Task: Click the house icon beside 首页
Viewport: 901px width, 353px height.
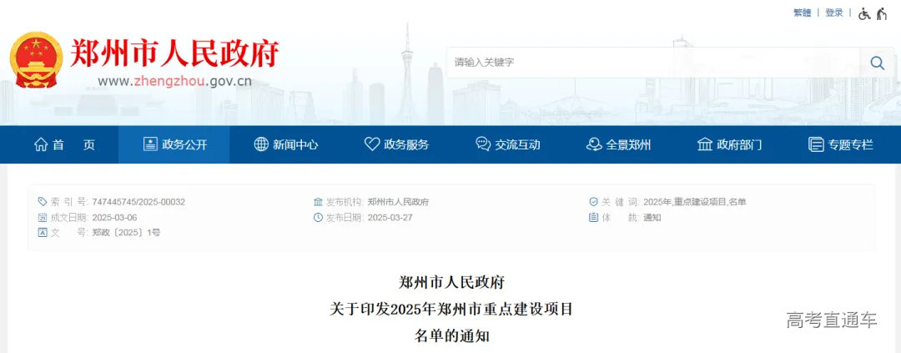Action: click(41, 144)
